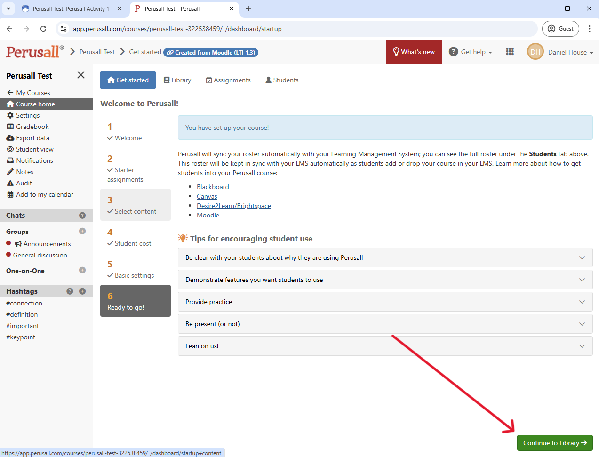Open the apps grid icon in header
Image resolution: width=599 pixels, height=457 pixels.
(x=510, y=52)
